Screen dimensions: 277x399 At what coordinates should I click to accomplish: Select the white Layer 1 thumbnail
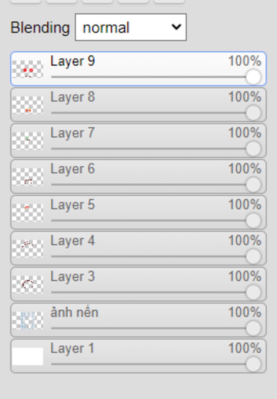coord(28,357)
